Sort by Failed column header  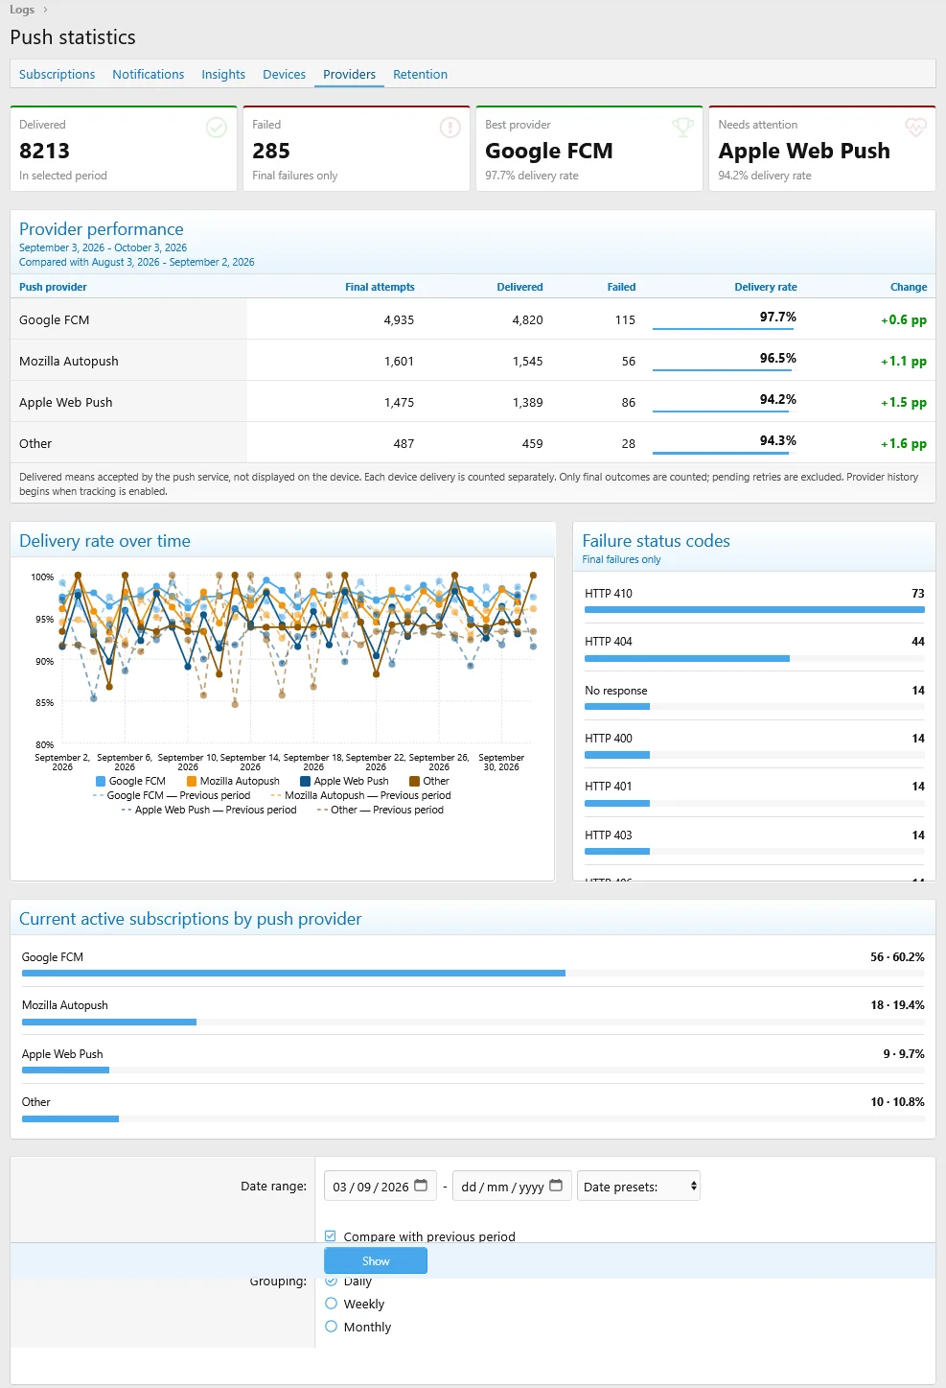click(x=621, y=287)
